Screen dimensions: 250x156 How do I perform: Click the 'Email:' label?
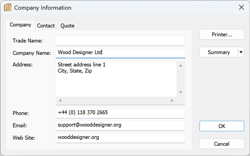(x=20, y=126)
